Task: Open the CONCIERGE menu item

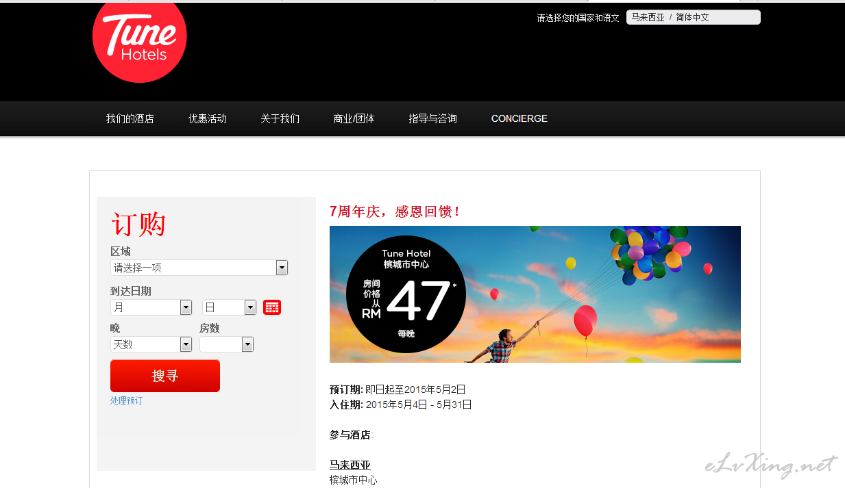Action: point(519,118)
